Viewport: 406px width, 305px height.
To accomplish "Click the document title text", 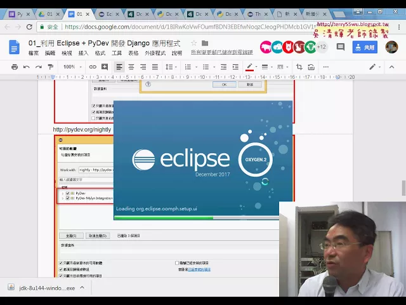I will pyautogui.click(x=104, y=43).
